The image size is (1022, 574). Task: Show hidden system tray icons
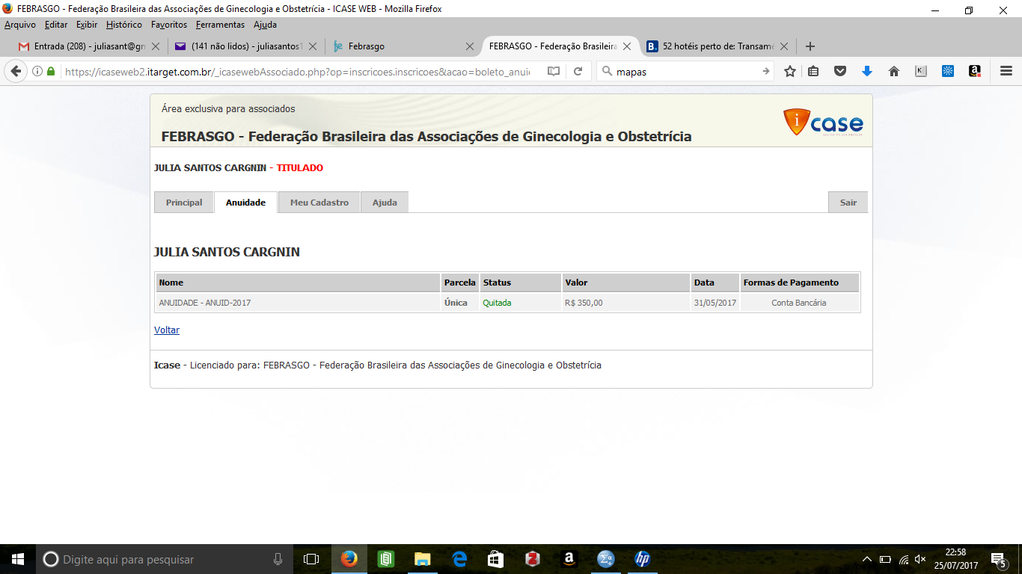coord(867,559)
